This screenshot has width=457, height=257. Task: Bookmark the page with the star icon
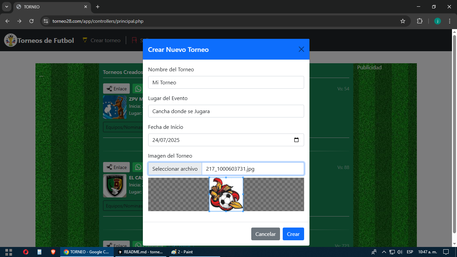point(403,21)
